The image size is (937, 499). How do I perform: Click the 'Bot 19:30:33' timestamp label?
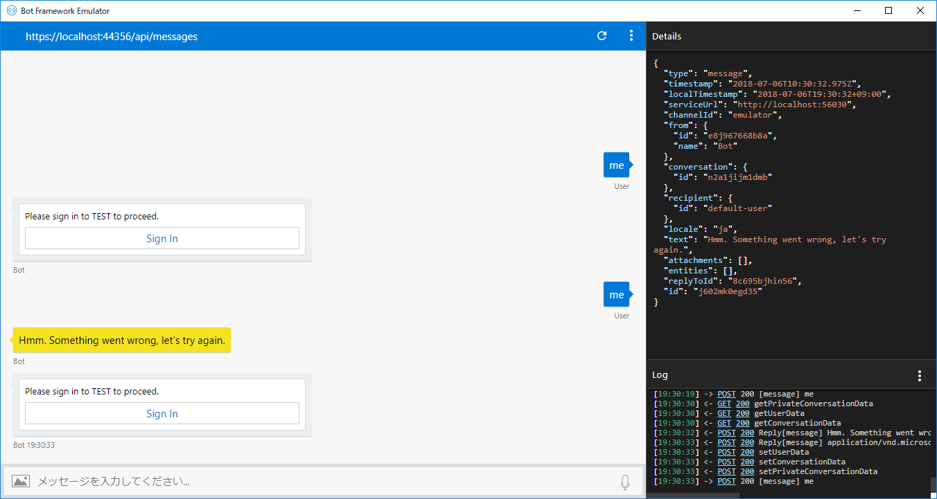coord(34,445)
